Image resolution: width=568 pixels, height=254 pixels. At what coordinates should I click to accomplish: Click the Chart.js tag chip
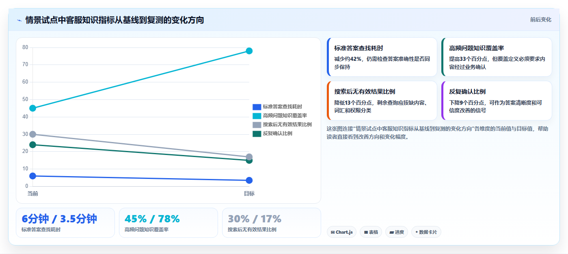(x=341, y=232)
